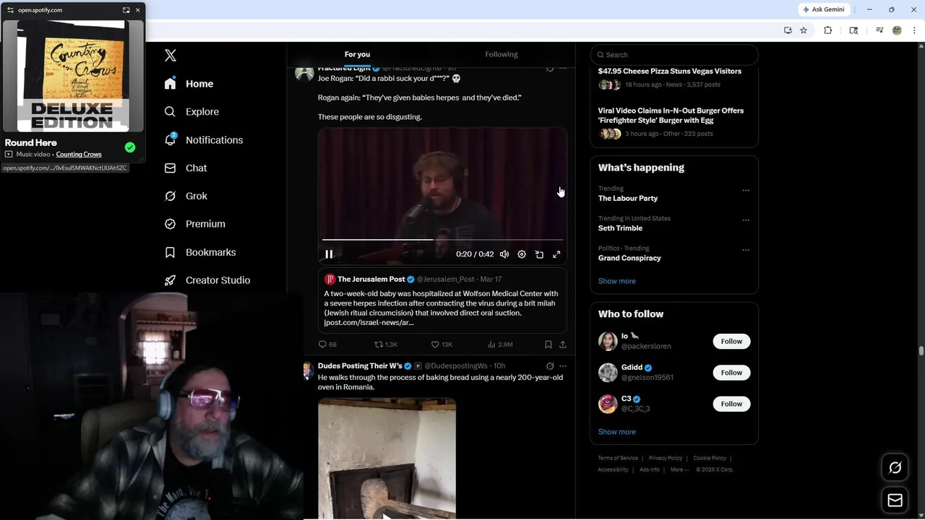The image size is (925, 520).
Task: Open more options for Seth Trimble trend
Action: (x=746, y=220)
